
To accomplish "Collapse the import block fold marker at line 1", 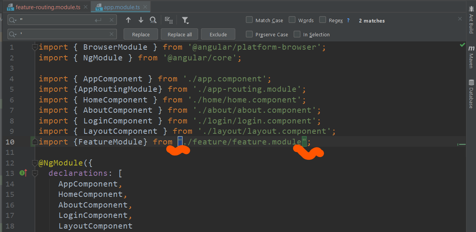I will [35, 47].
